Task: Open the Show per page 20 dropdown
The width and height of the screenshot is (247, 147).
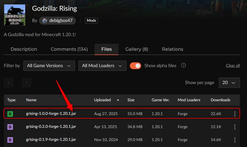Action: (229, 83)
